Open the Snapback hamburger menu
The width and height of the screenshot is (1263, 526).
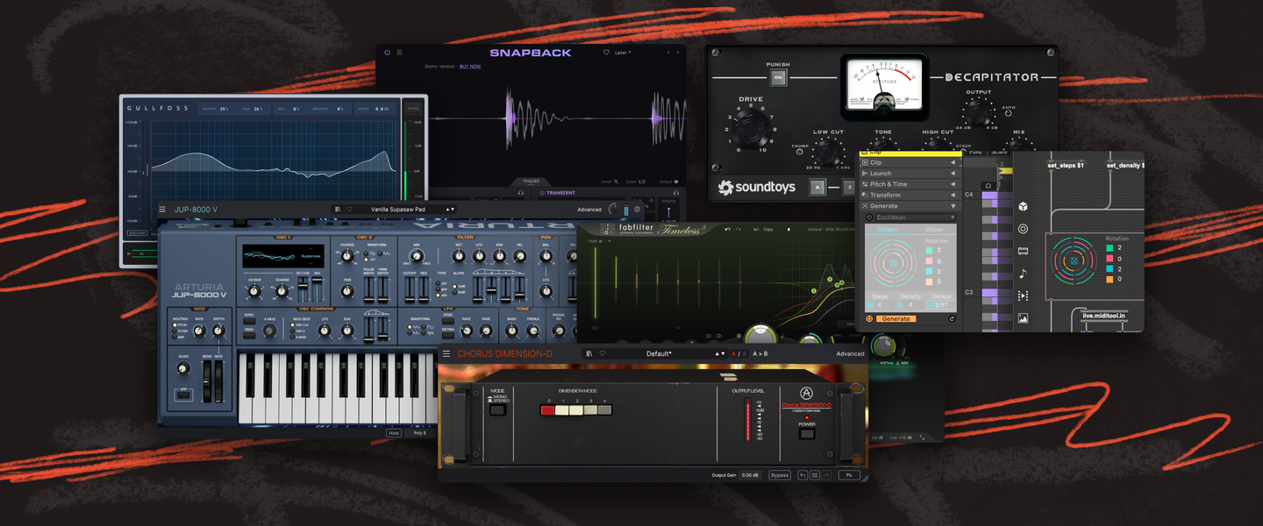point(400,52)
